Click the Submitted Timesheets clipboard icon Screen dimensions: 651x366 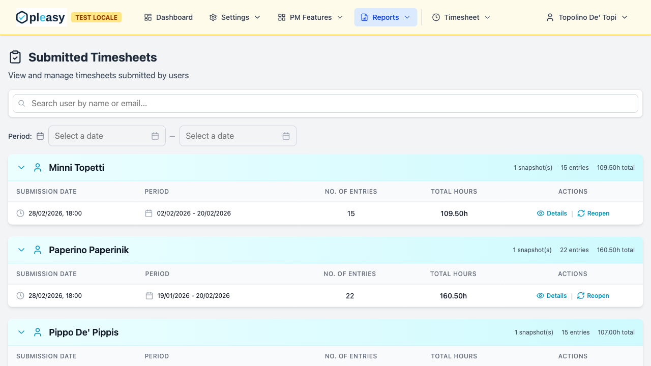coord(15,57)
